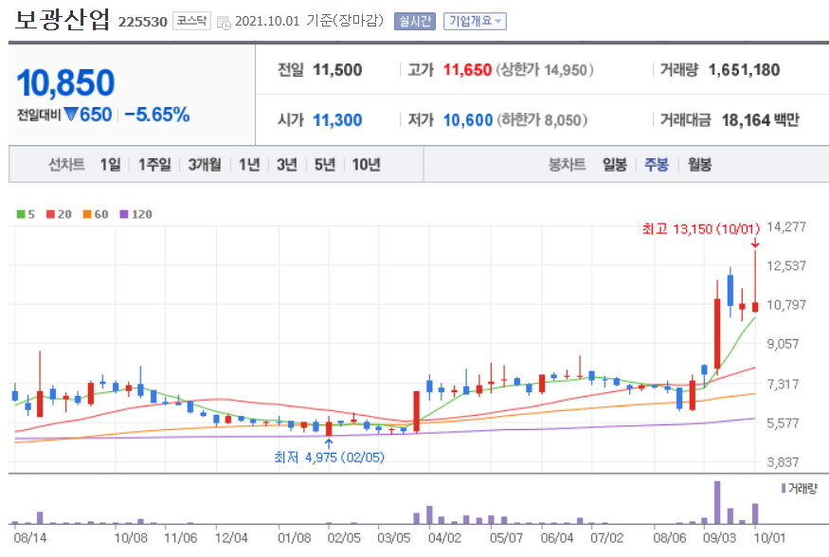The image size is (829, 557).
Task: Click the 08/14 date axis label
Action: click(30, 538)
